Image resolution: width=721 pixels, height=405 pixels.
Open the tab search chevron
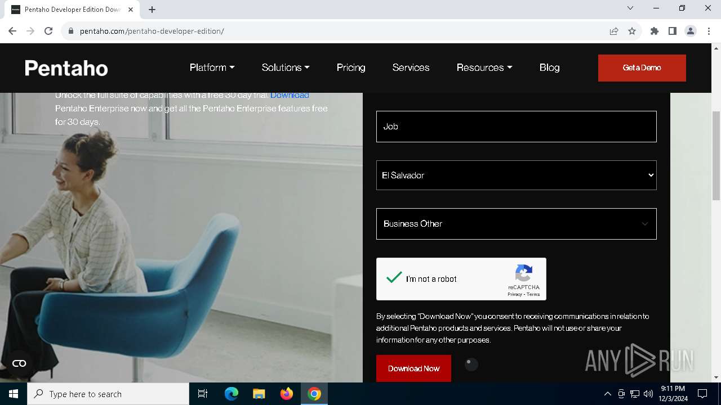click(x=630, y=8)
